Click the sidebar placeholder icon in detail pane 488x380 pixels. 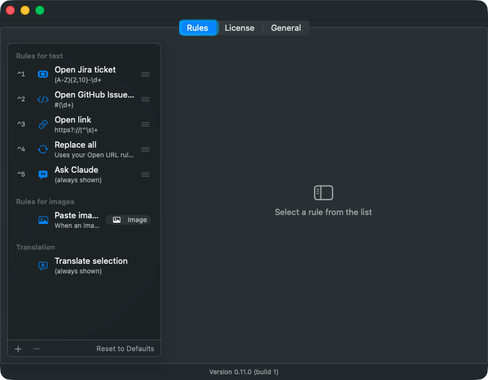pyautogui.click(x=324, y=193)
